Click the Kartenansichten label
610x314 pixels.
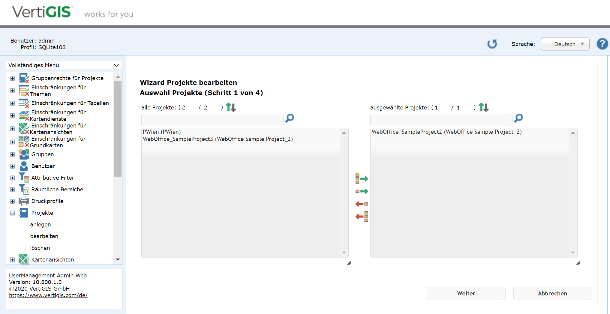(x=53, y=260)
